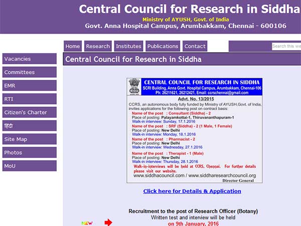Click the animated NEW icon
Image resolution: width=301 pixels, height=226 pixels.
[87, 222]
